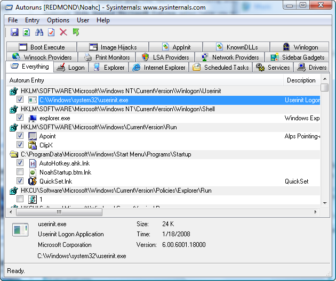Open the Entry menu
The width and height of the screenshot is (336, 281).
[32, 20]
